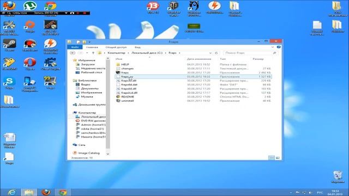
Task: Open the Файл ribbon tab
Action: pos(75,47)
